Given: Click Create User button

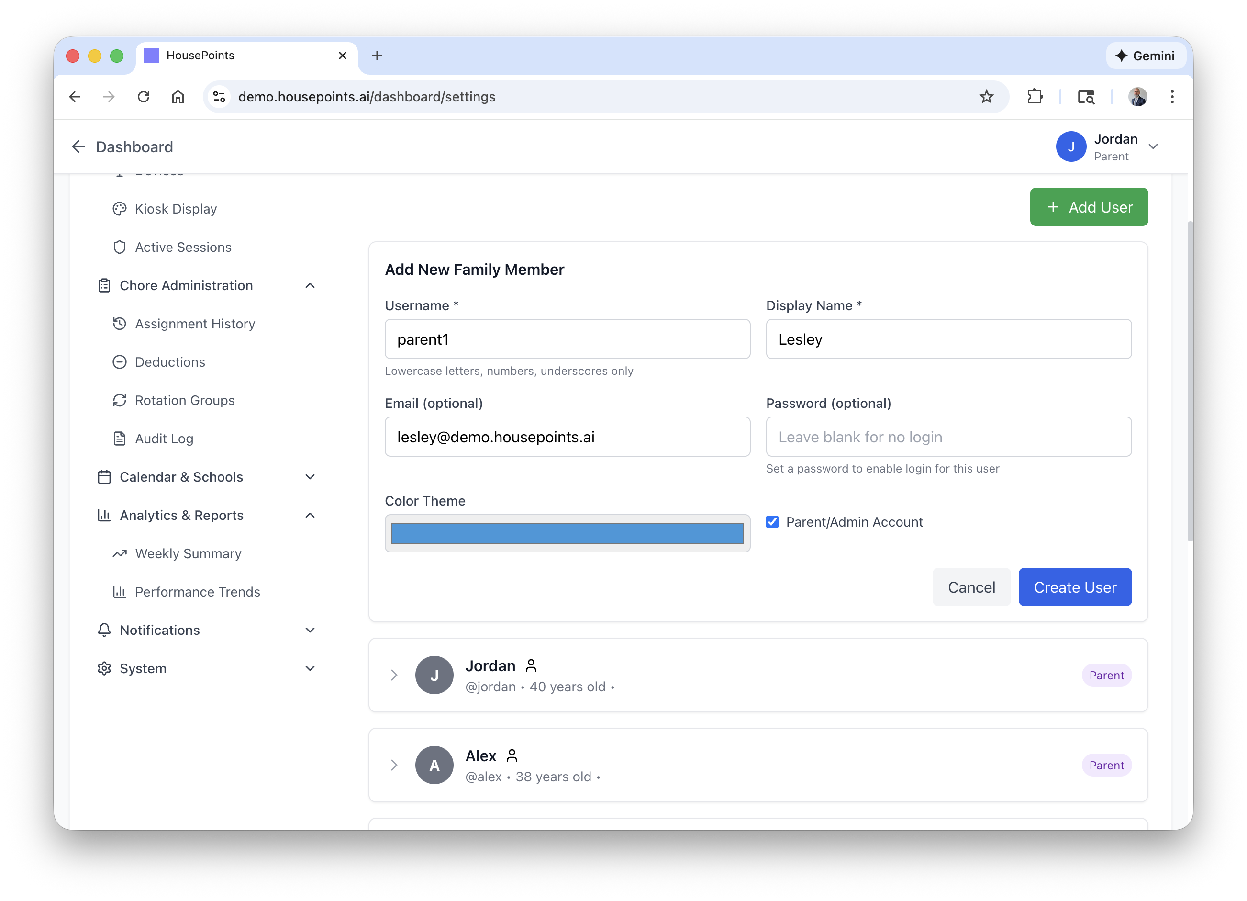Looking at the screenshot, I should (x=1075, y=587).
